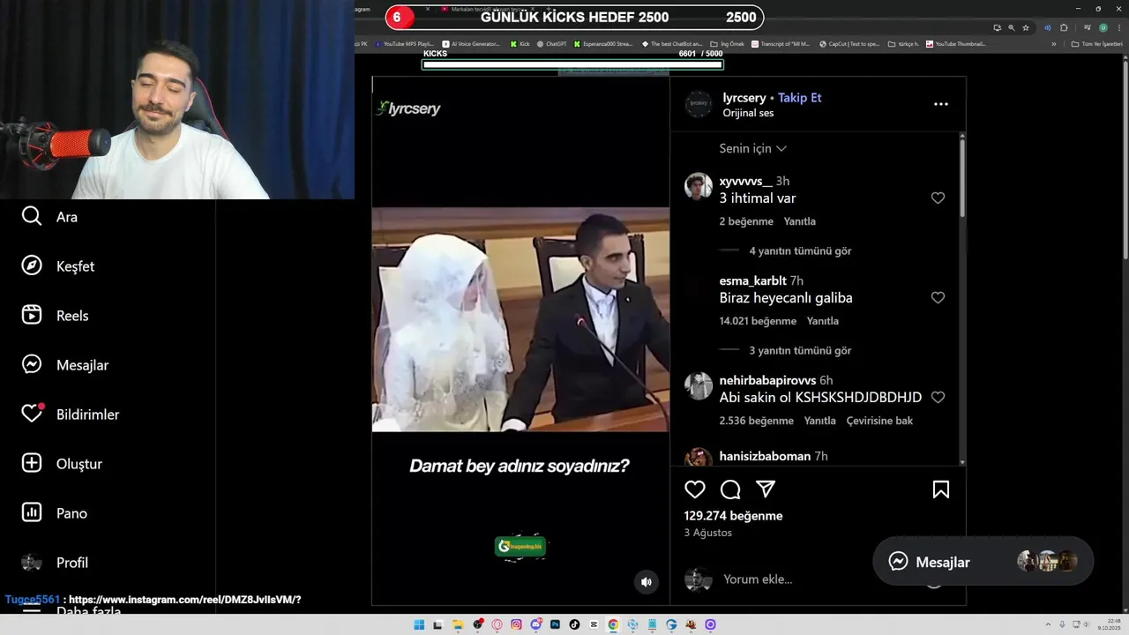The height and width of the screenshot is (635, 1129).
Task: Expand the bookmarks overflow chevron
Action: coord(1053,43)
